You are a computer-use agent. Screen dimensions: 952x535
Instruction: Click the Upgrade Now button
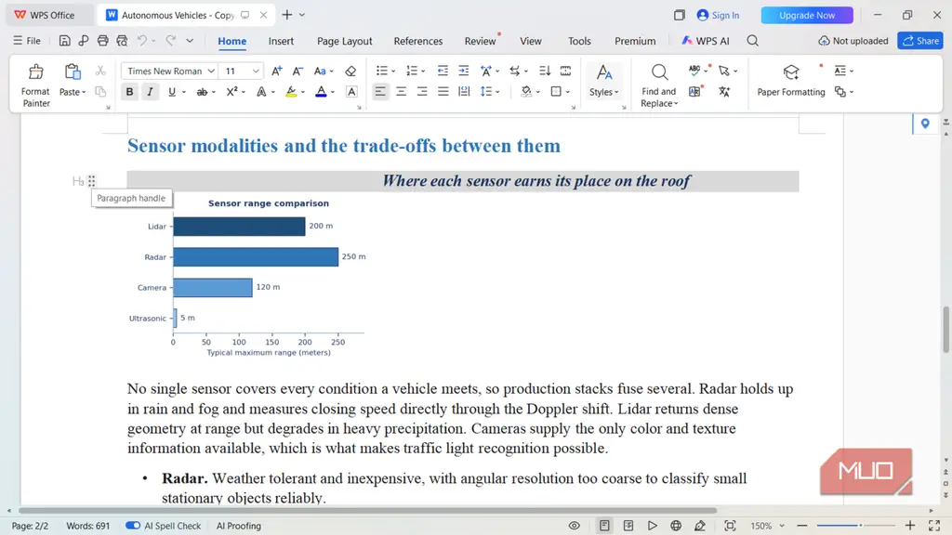click(x=807, y=15)
